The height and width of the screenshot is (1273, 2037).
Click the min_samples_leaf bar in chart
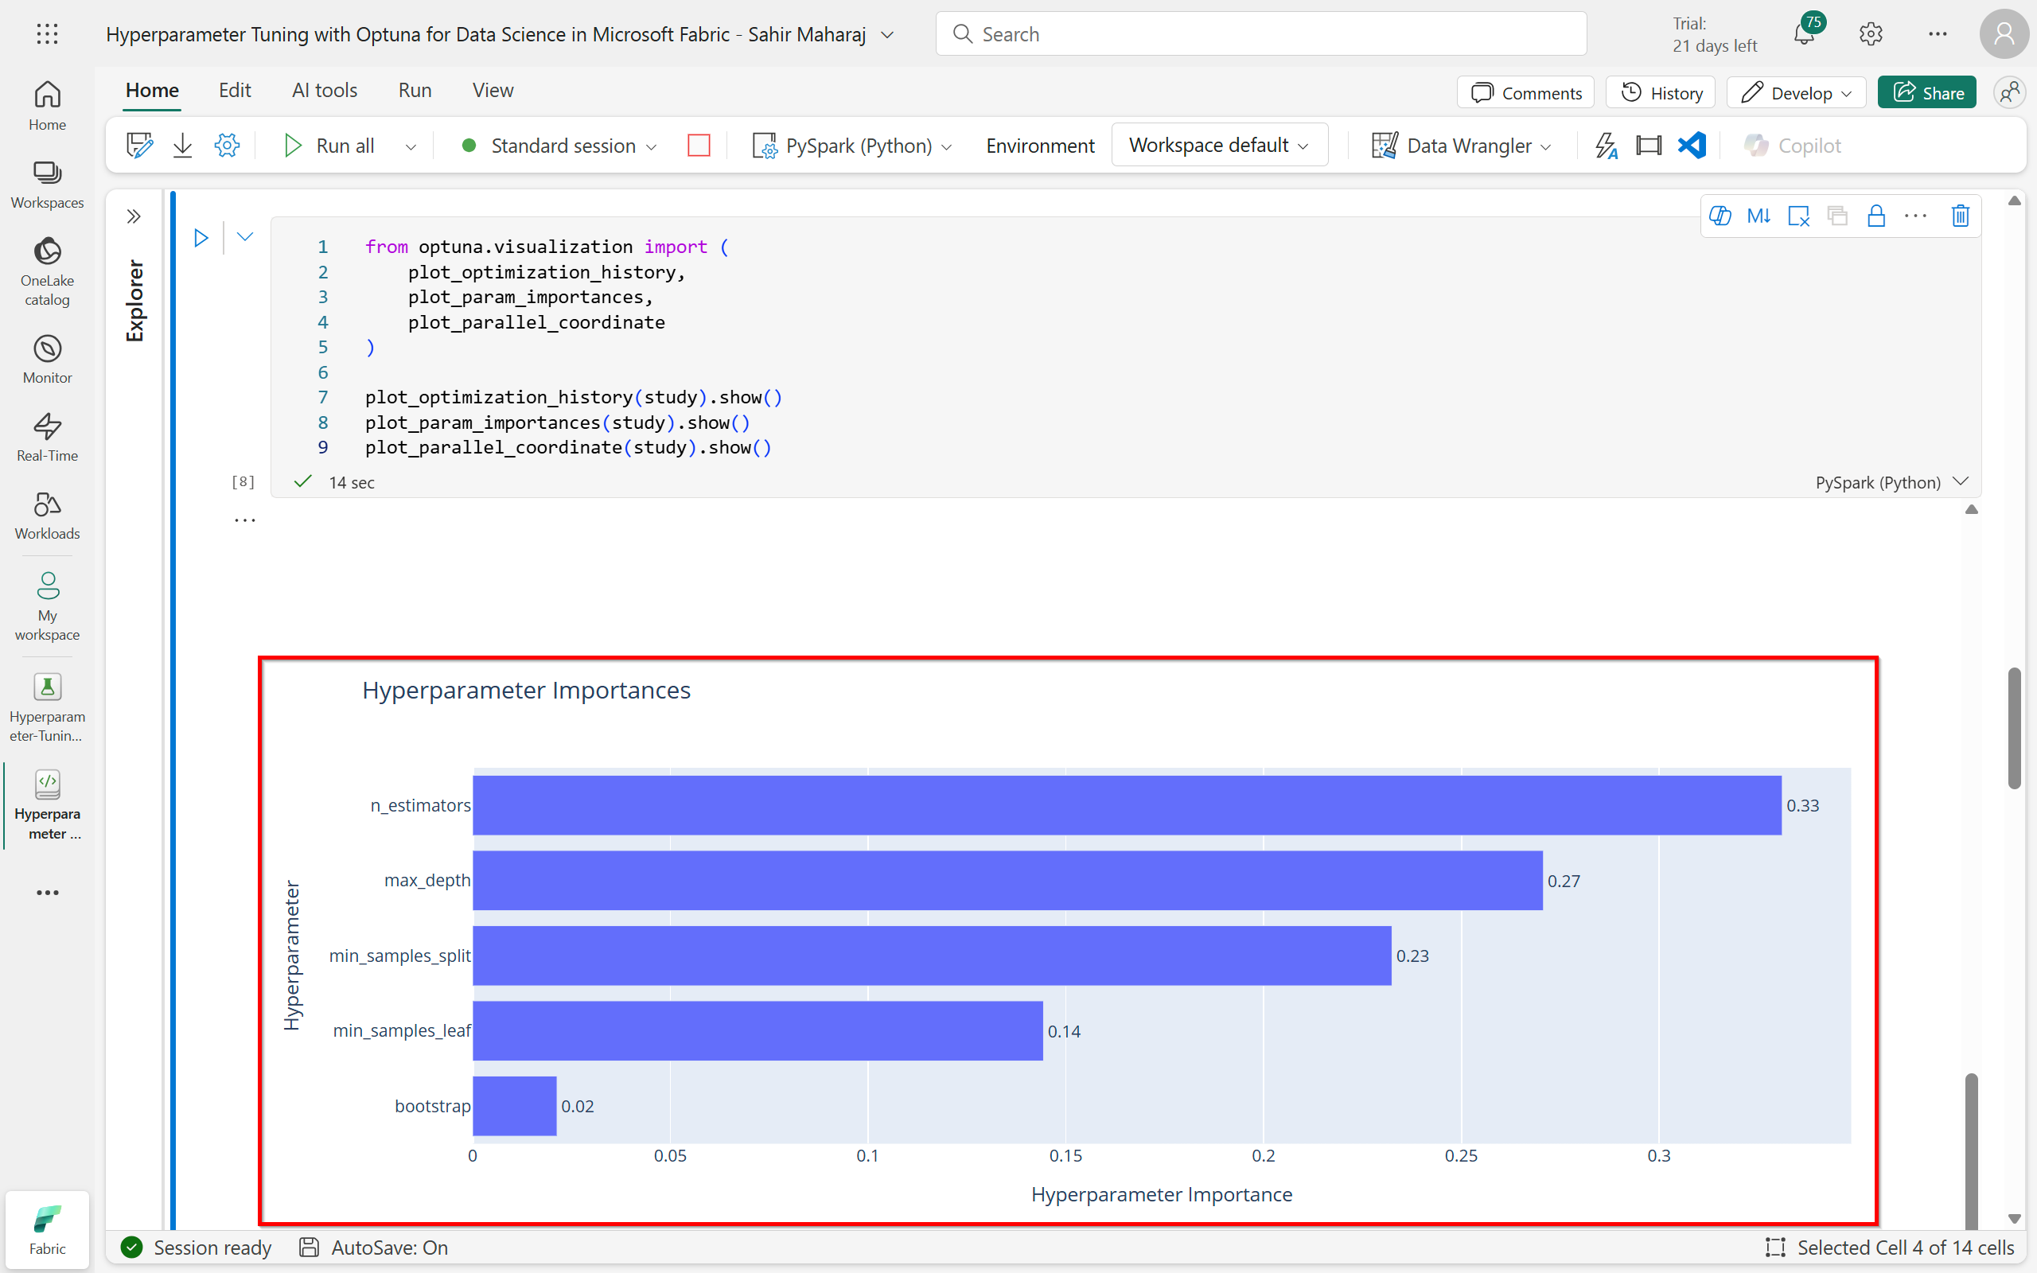click(x=758, y=1030)
